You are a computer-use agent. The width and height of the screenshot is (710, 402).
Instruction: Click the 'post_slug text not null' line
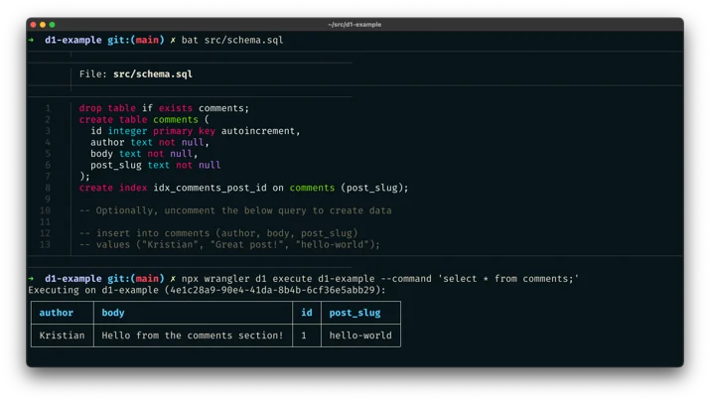[x=155, y=165]
